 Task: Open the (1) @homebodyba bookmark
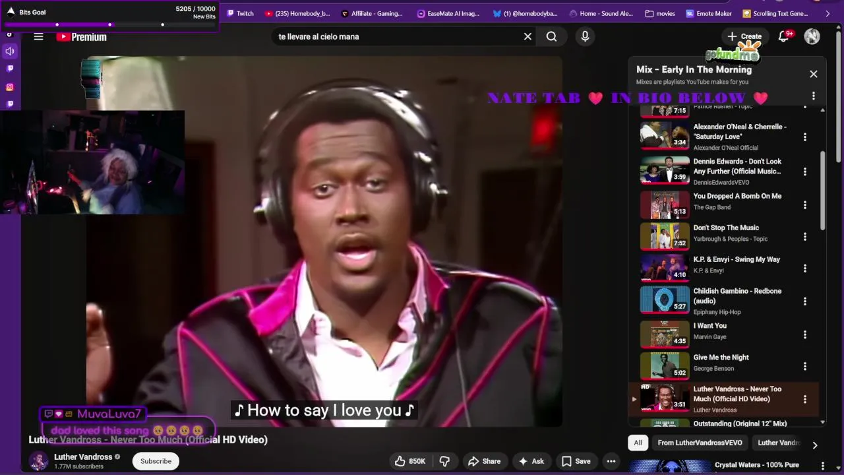(525, 13)
